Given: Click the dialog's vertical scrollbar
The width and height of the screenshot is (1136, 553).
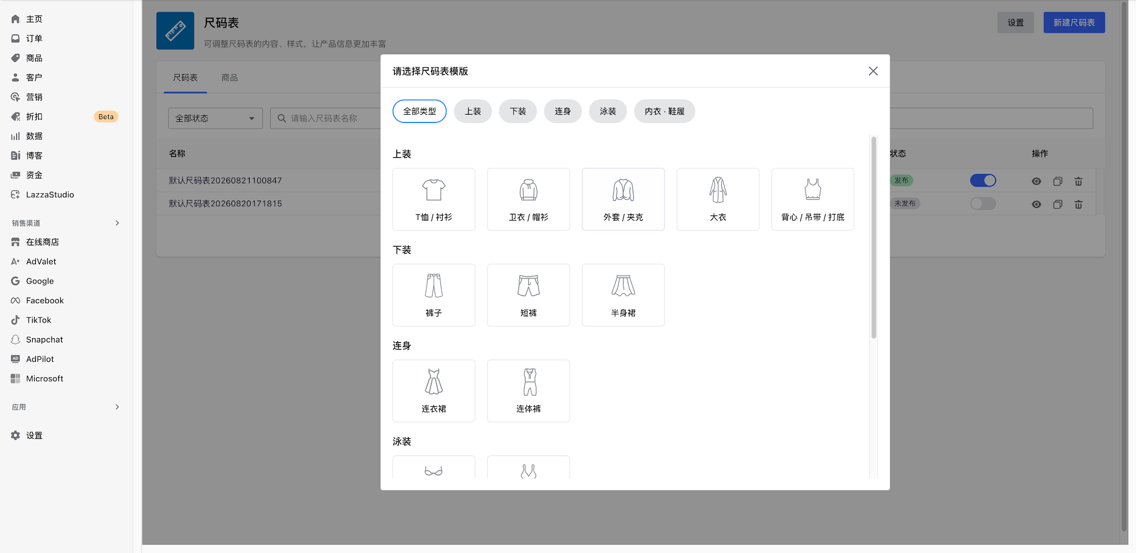Looking at the screenshot, I should tap(874, 237).
